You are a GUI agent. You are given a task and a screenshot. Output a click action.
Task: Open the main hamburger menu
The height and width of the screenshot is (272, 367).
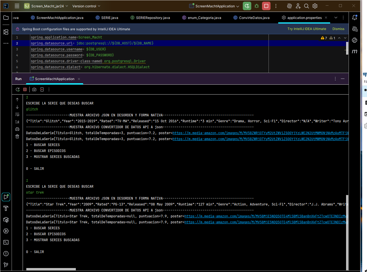pyautogui.click(x=17, y=6)
